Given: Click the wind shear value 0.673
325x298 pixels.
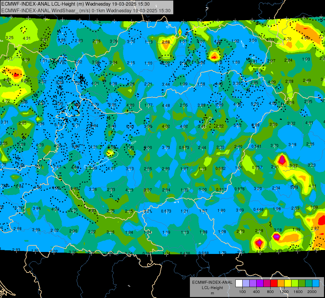Looking at the screenshot, I should pyautogui.click(x=166, y=211).
